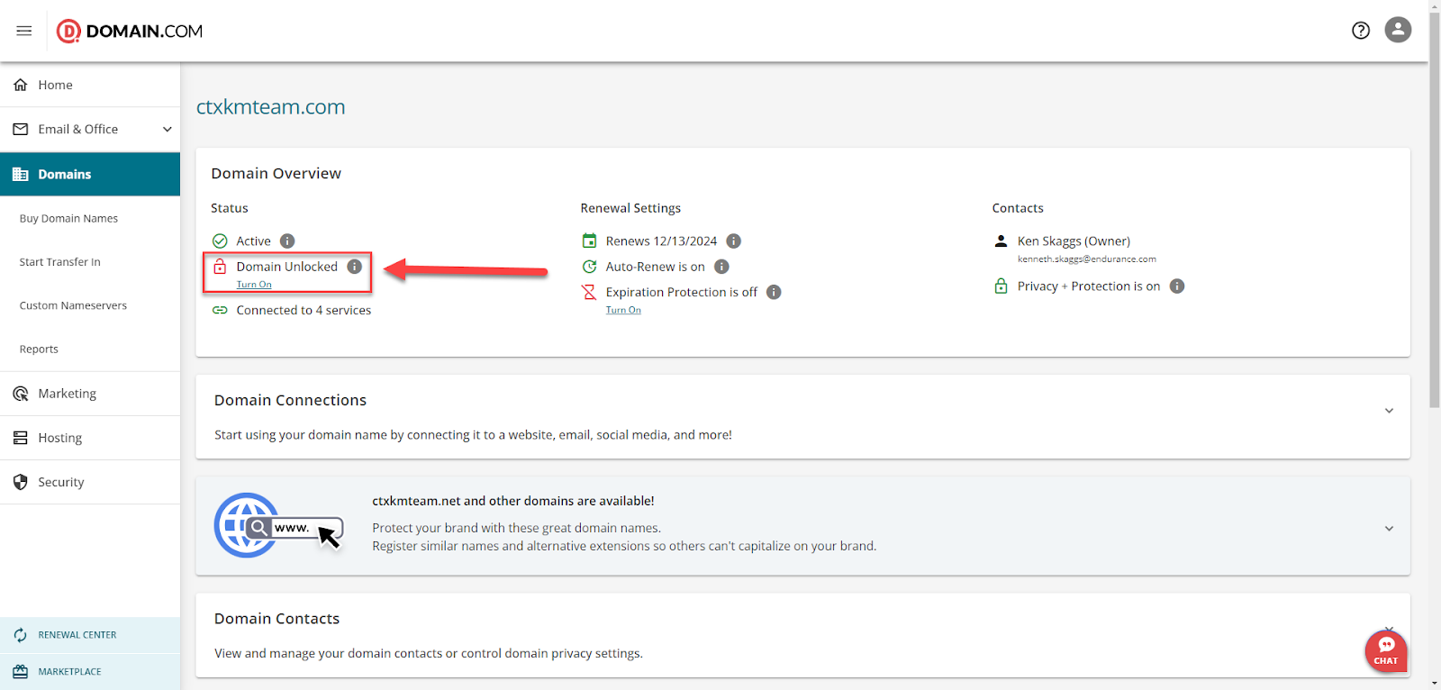The image size is (1441, 690).
Task: Click the red hourglass Expiration Protection icon
Action: pyautogui.click(x=589, y=292)
